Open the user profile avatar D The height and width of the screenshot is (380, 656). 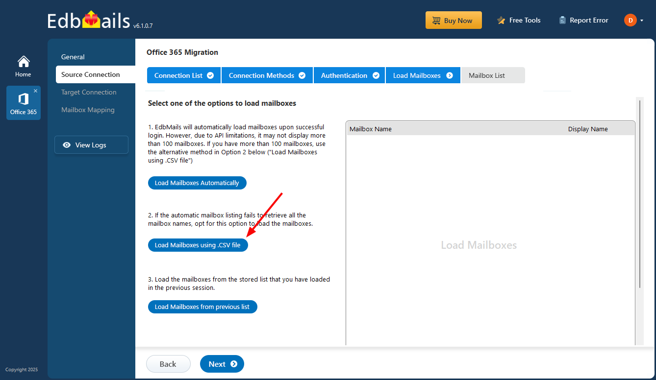(630, 20)
